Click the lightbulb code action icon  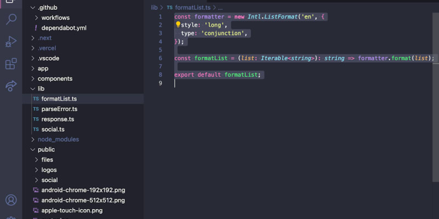(x=178, y=25)
